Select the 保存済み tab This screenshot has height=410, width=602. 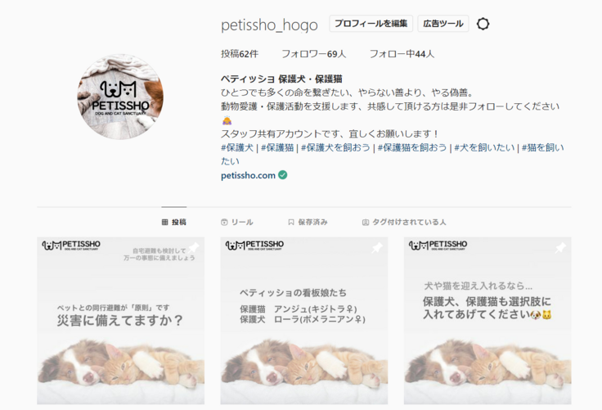308,222
